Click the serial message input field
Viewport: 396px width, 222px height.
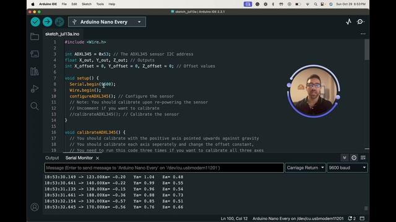point(164,168)
